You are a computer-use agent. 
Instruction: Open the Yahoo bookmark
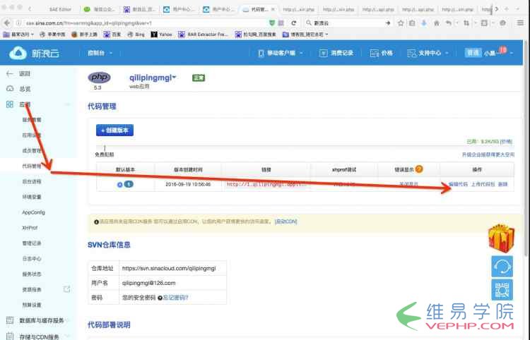pos(161,34)
